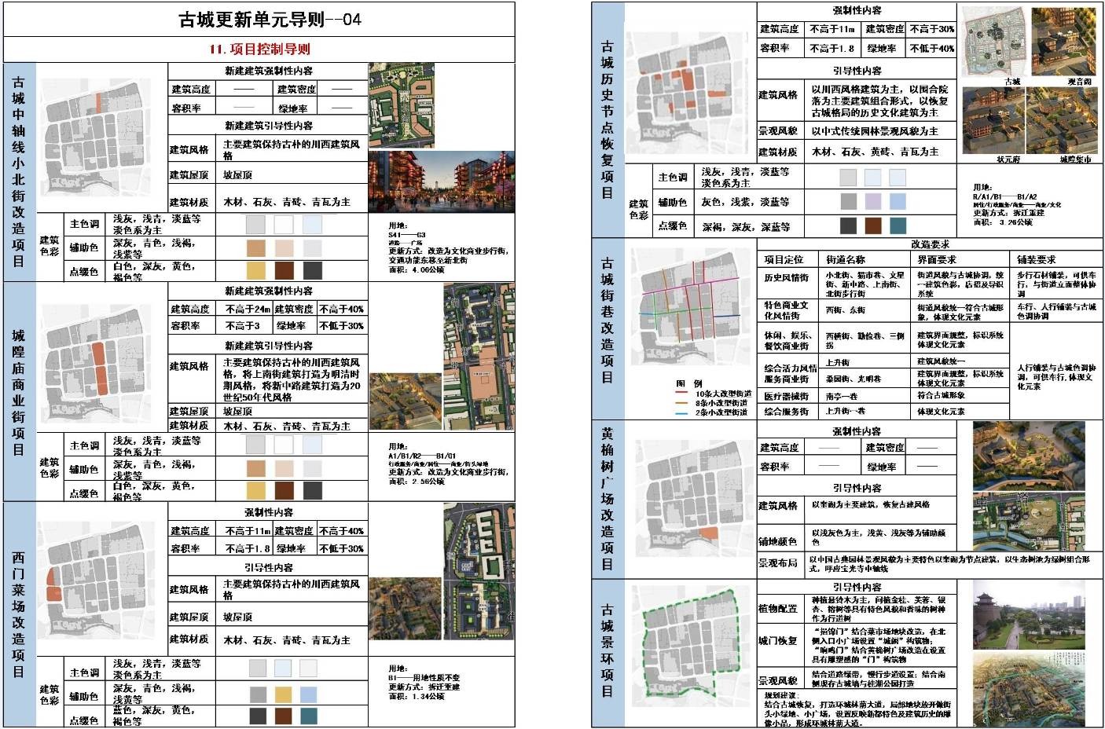
Task: Click the value 不高于24m
Action: pos(248,310)
